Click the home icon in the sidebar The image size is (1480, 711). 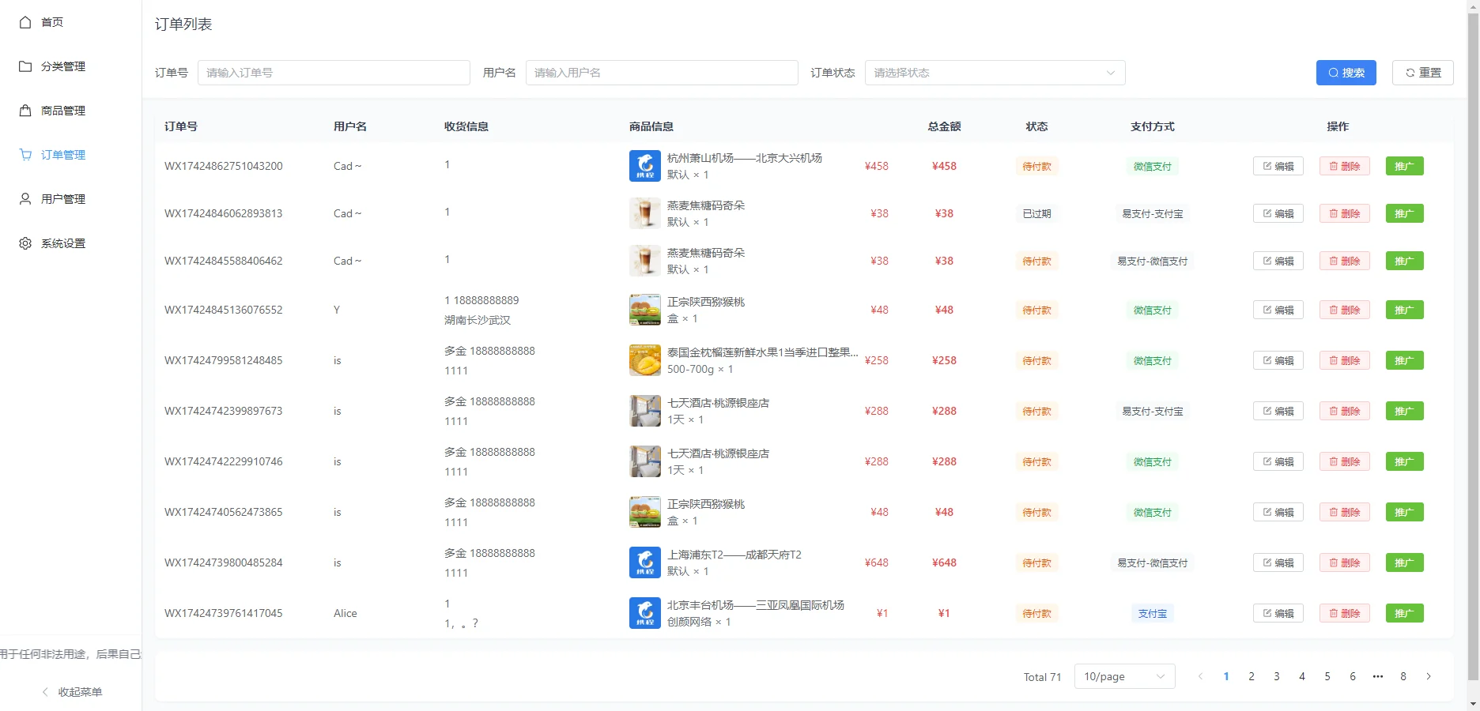click(25, 22)
